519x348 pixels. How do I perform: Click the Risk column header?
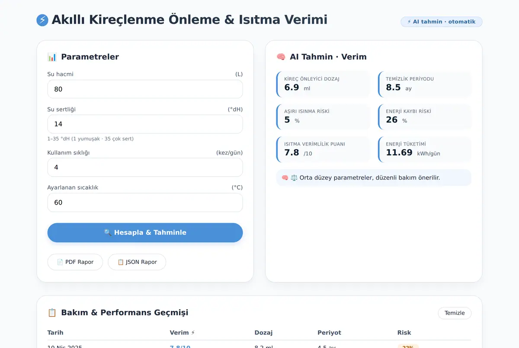coord(404,332)
